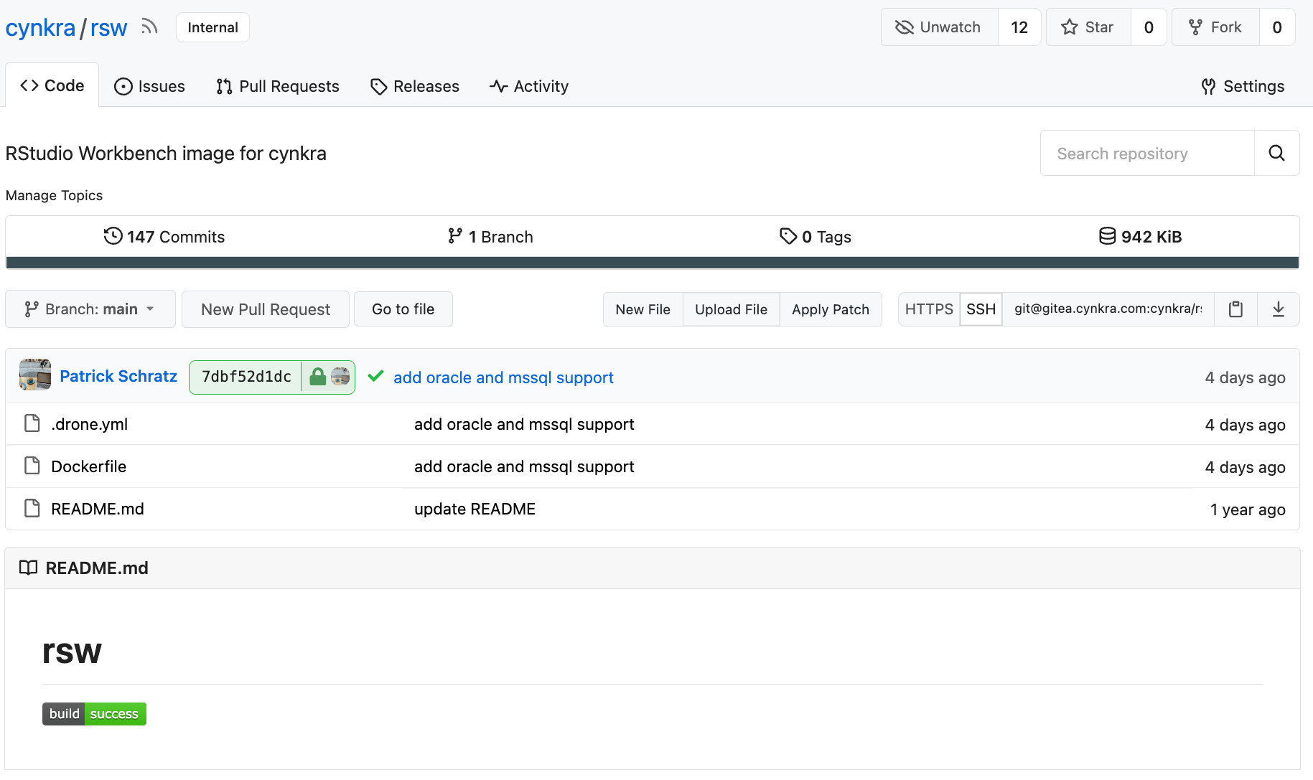Open commit history via the clock icon
Image resolution: width=1313 pixels, height=780 pixels.
pyautogui.click(x=113, y=236)
